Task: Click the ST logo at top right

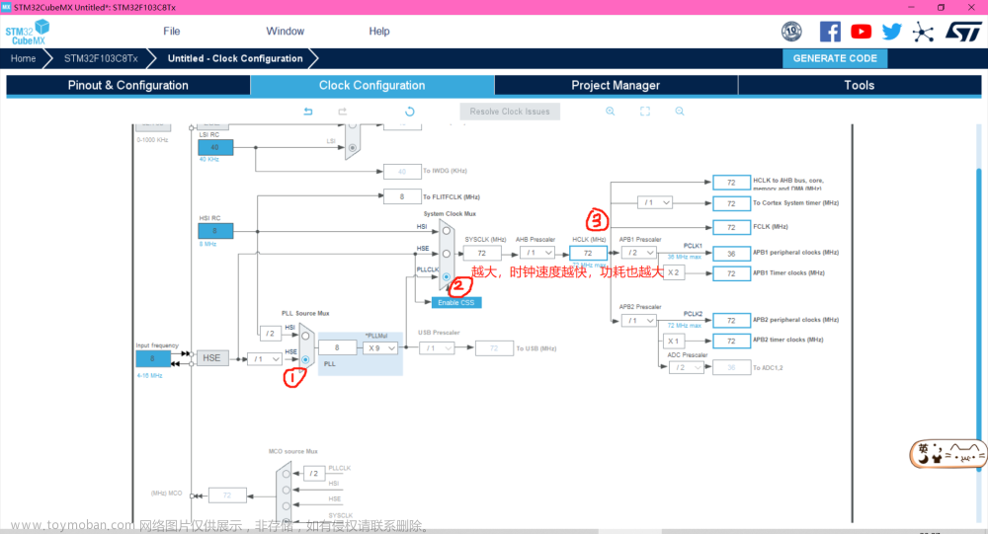Action: click(963, 32)
